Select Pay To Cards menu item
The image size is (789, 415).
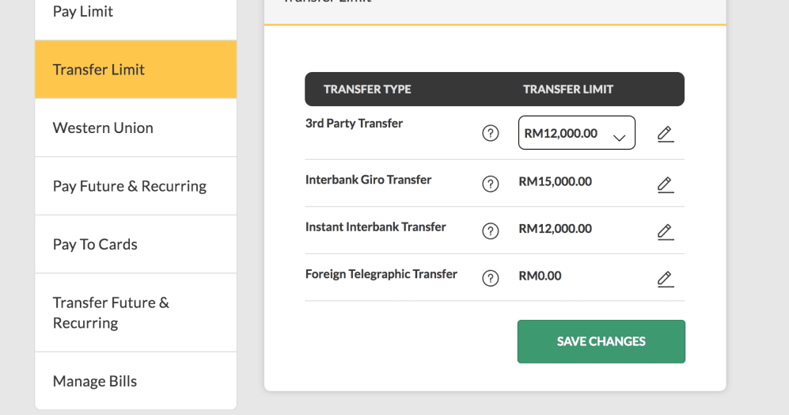pyautogui.click(x=135, y=244)
